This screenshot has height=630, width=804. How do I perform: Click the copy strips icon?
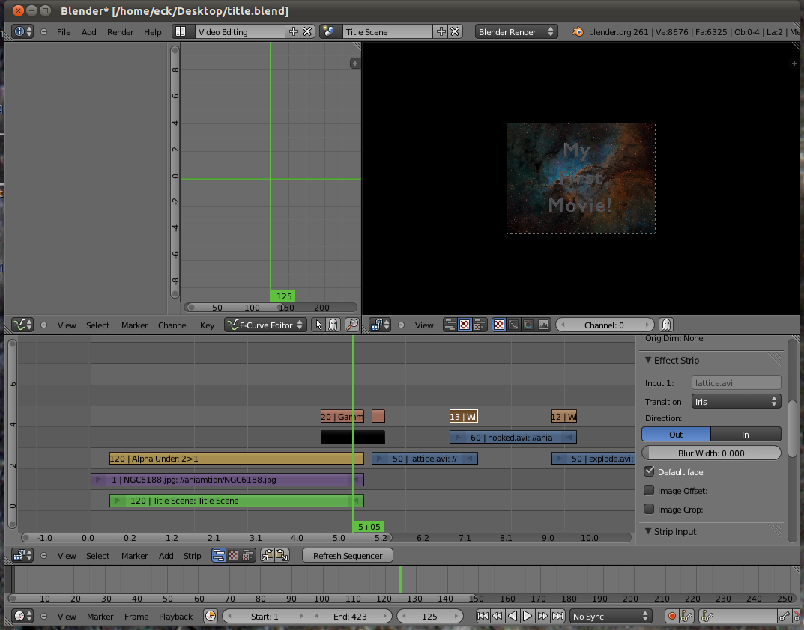tap(268, 556)
